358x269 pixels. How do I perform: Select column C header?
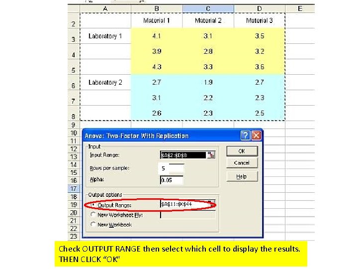point(208,8)
